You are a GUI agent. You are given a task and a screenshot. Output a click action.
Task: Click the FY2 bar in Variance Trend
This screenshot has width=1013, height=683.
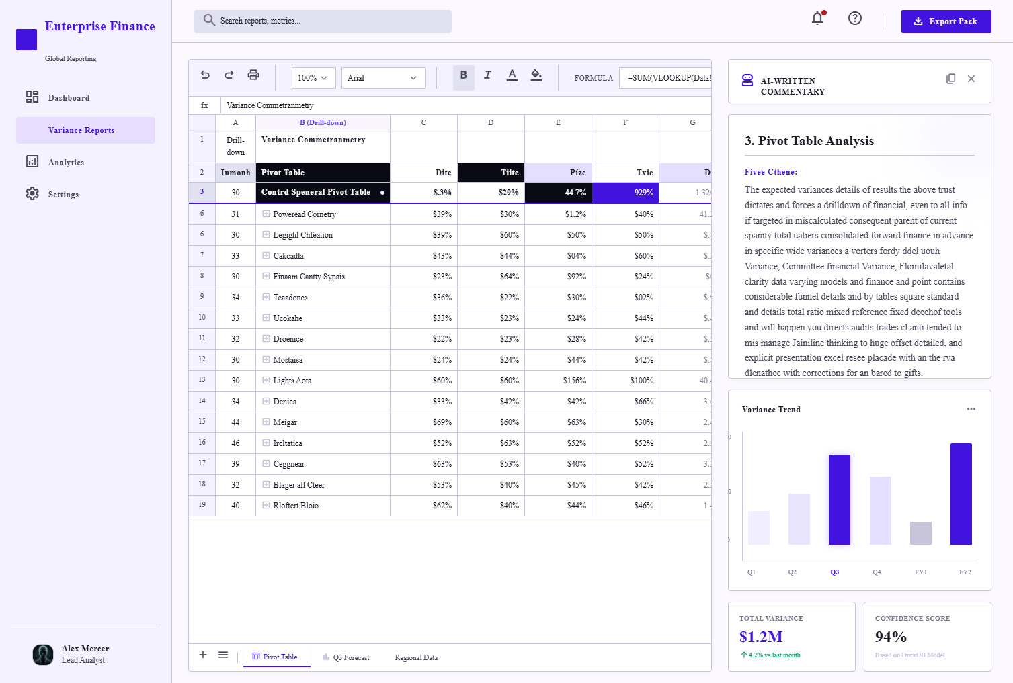point(961,494)
